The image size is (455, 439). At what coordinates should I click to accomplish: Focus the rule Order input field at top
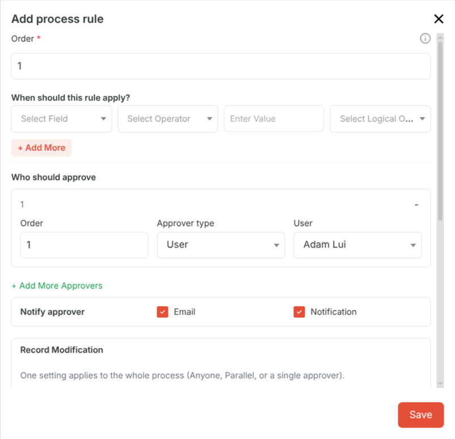pos(221,66)
